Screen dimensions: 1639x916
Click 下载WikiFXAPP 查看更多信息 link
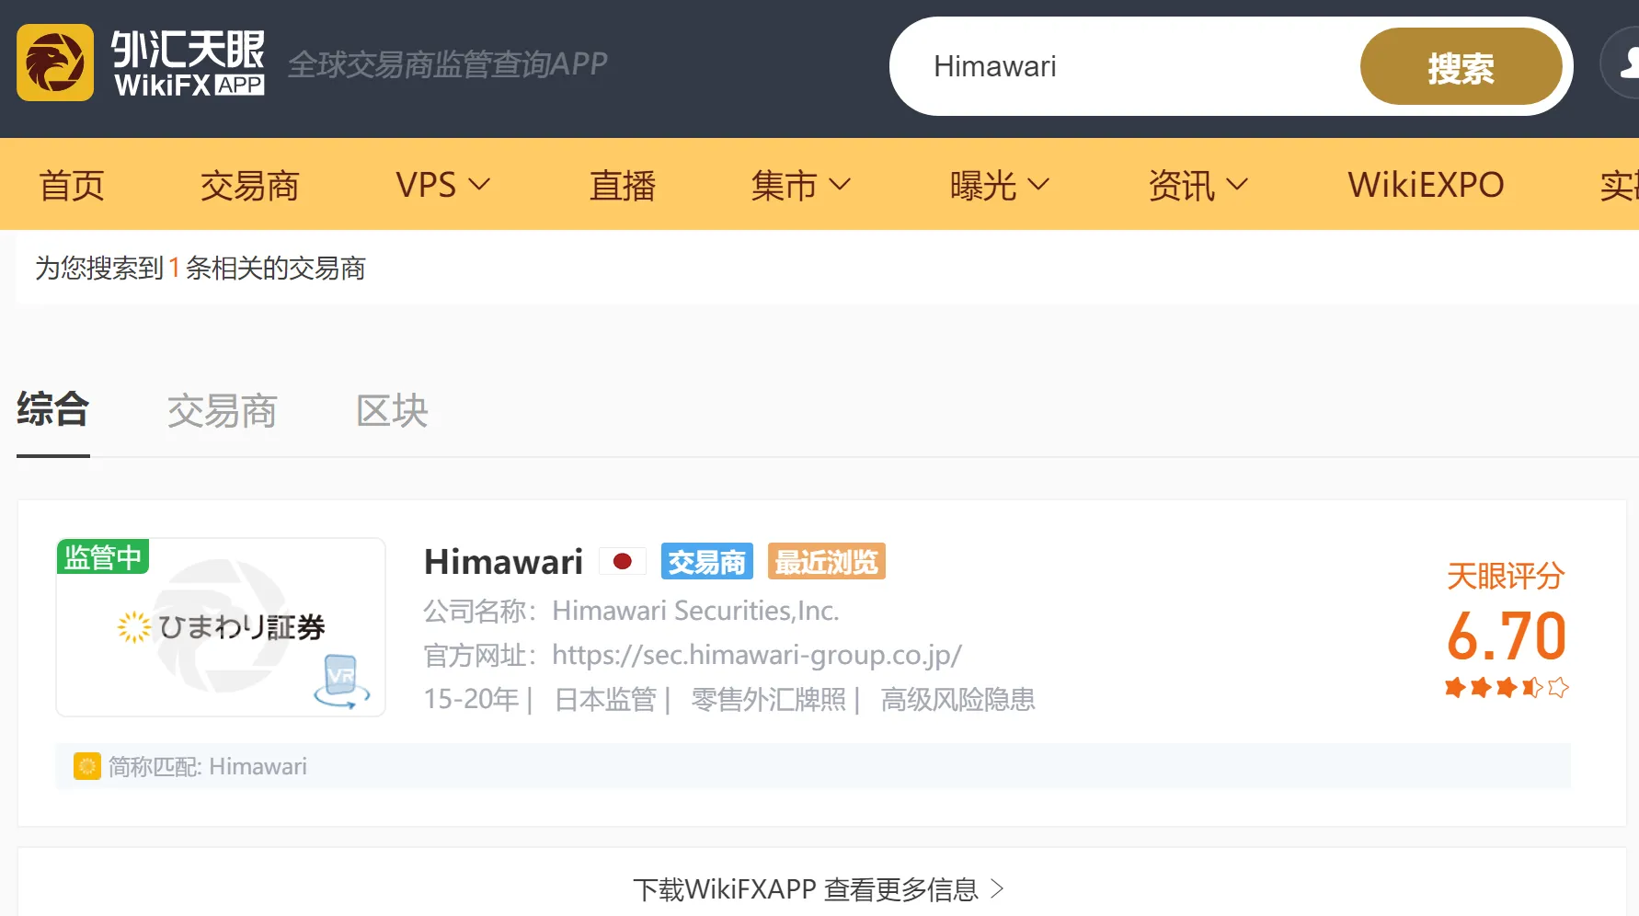pyautogui.click(x=819, y=888)
